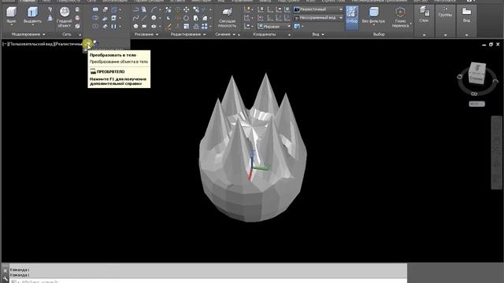Select the Ящик box modeling tool
The height and width of the screenshot is (283, 504).
click(11, 16)
